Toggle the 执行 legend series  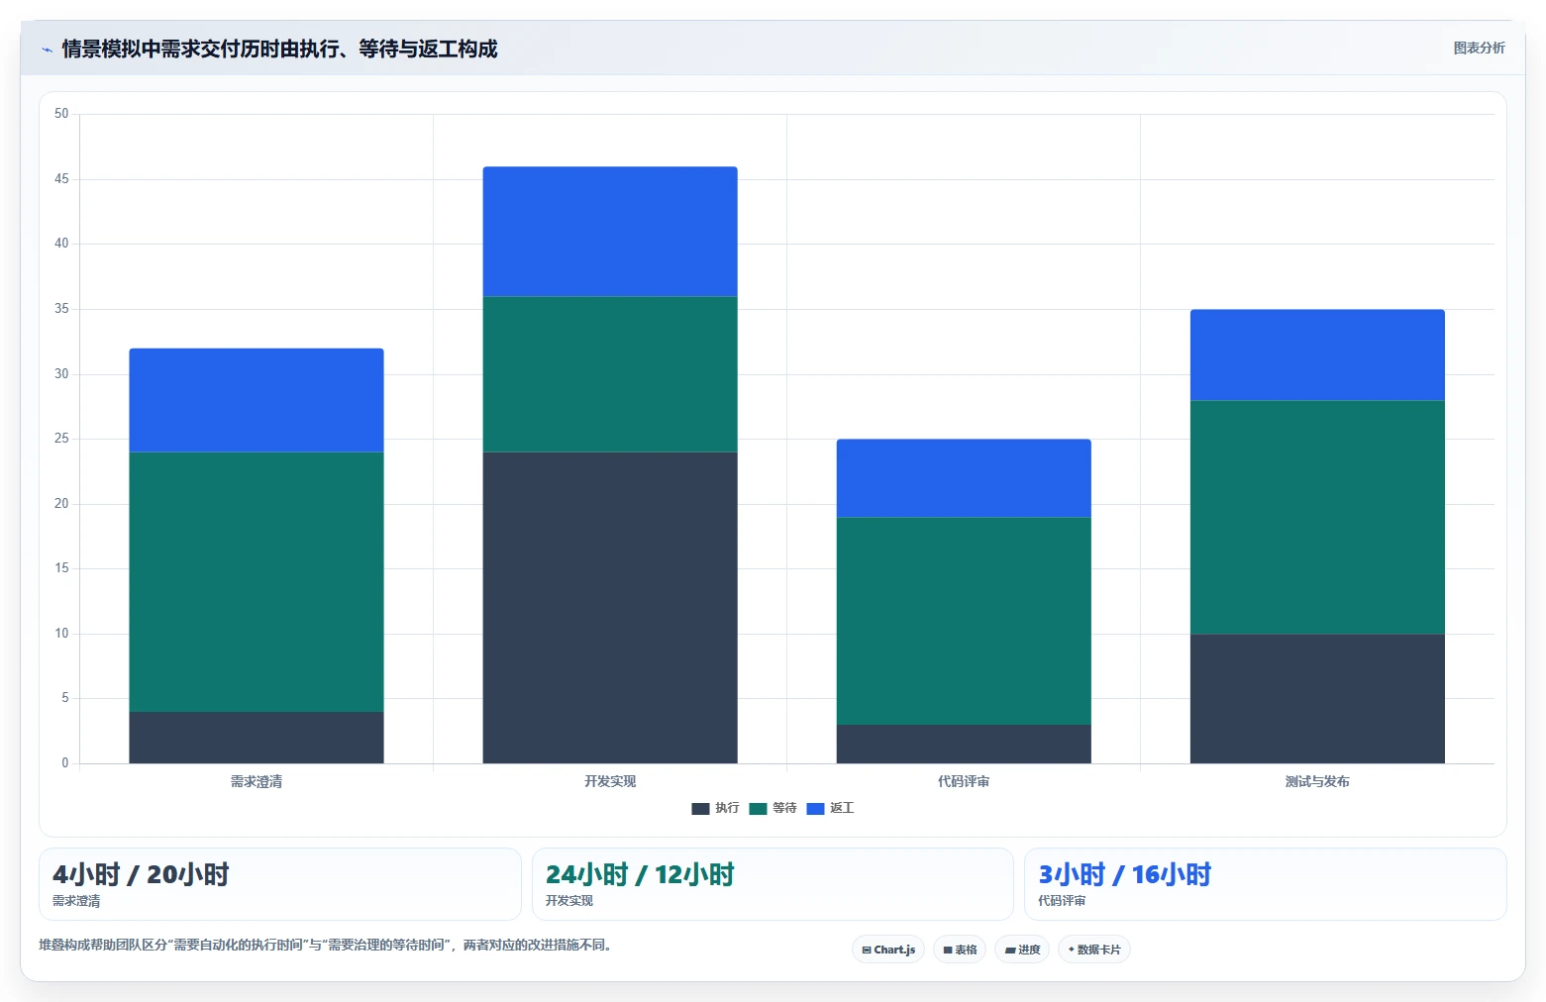coord(715,808)
